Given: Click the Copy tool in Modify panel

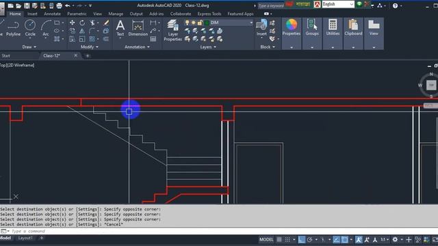Looking at the screenshot, I should click(72, 31).
